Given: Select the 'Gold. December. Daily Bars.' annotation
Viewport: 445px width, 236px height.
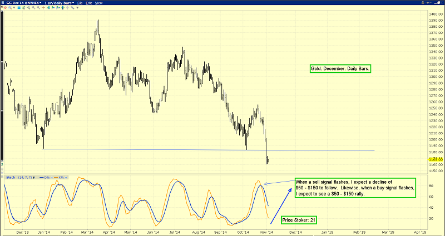Looking at the screenshot, I should (340, 69).
